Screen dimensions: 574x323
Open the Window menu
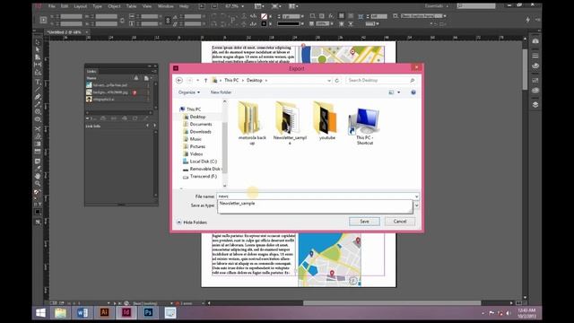(165, 6)
